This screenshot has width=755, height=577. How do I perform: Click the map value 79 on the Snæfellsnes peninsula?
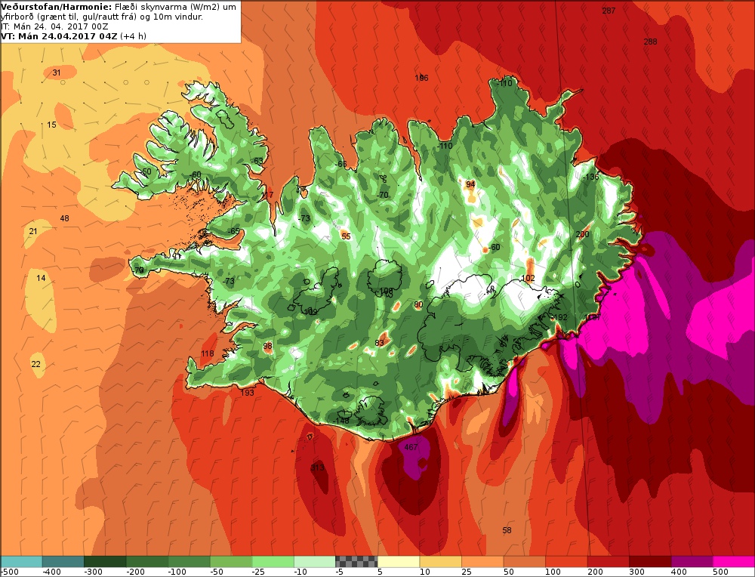(x=139, y=270)
